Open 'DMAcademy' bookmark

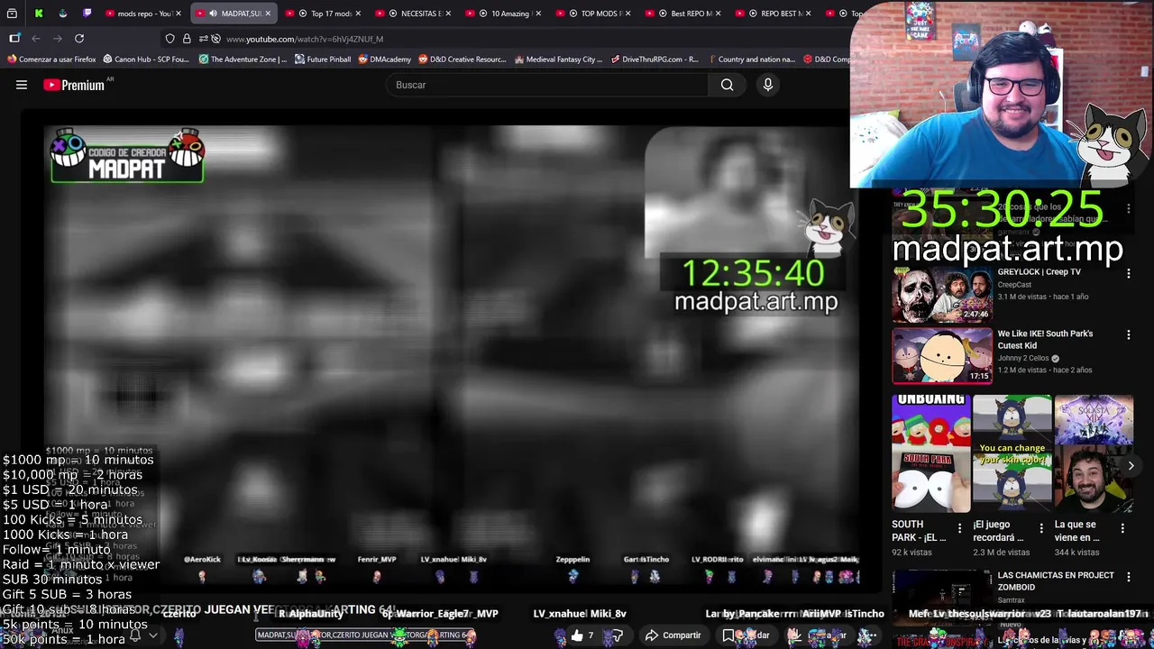click(384, 59)
